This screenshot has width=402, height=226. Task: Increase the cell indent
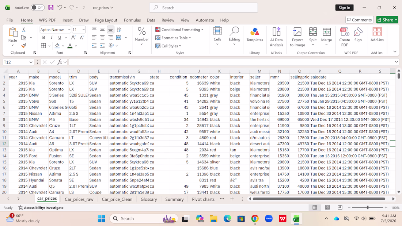tap(102, 46)
